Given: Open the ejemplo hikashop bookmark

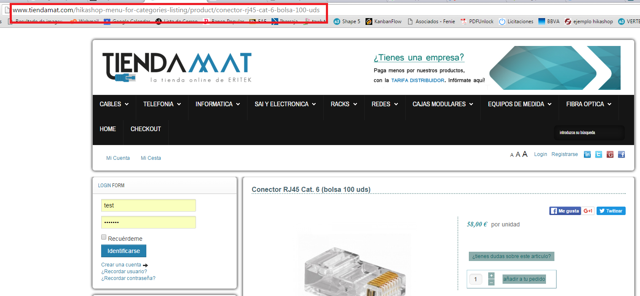Looking at the screenshot, I should pyautogui.click(x=589, y=22).
